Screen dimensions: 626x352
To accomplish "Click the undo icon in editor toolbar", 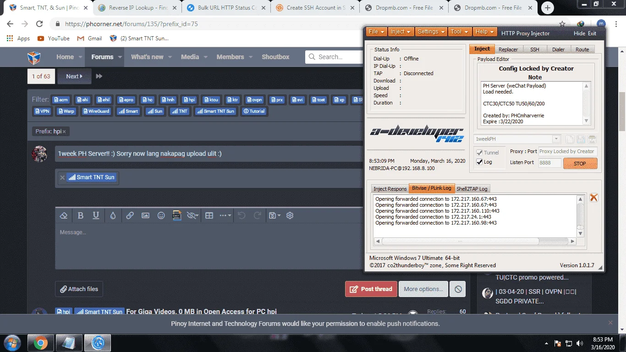I will click(242, 215).
